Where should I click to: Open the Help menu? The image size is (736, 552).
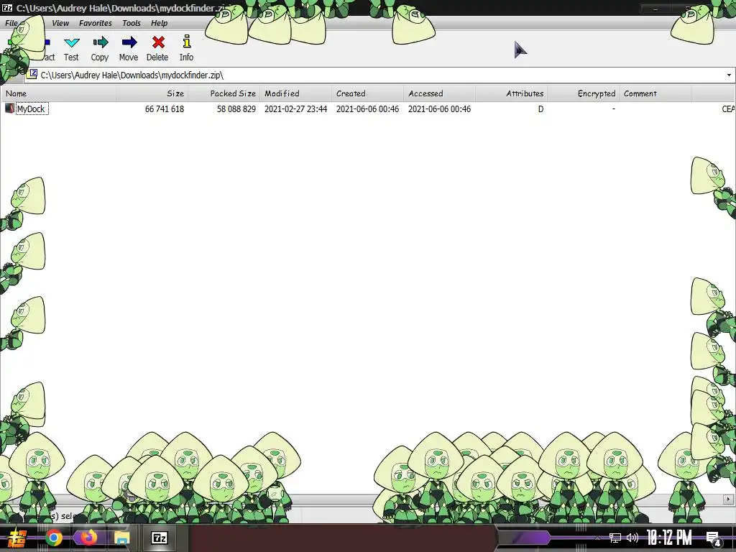tap(159, 23)
